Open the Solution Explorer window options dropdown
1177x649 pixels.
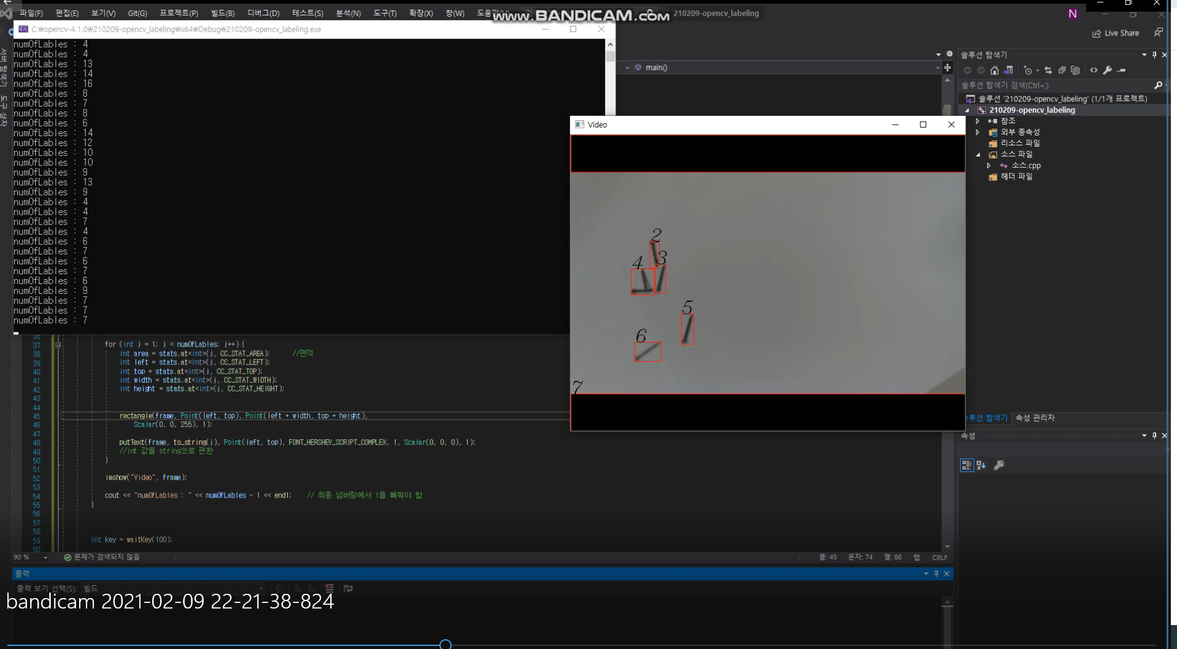(1144, 55)
